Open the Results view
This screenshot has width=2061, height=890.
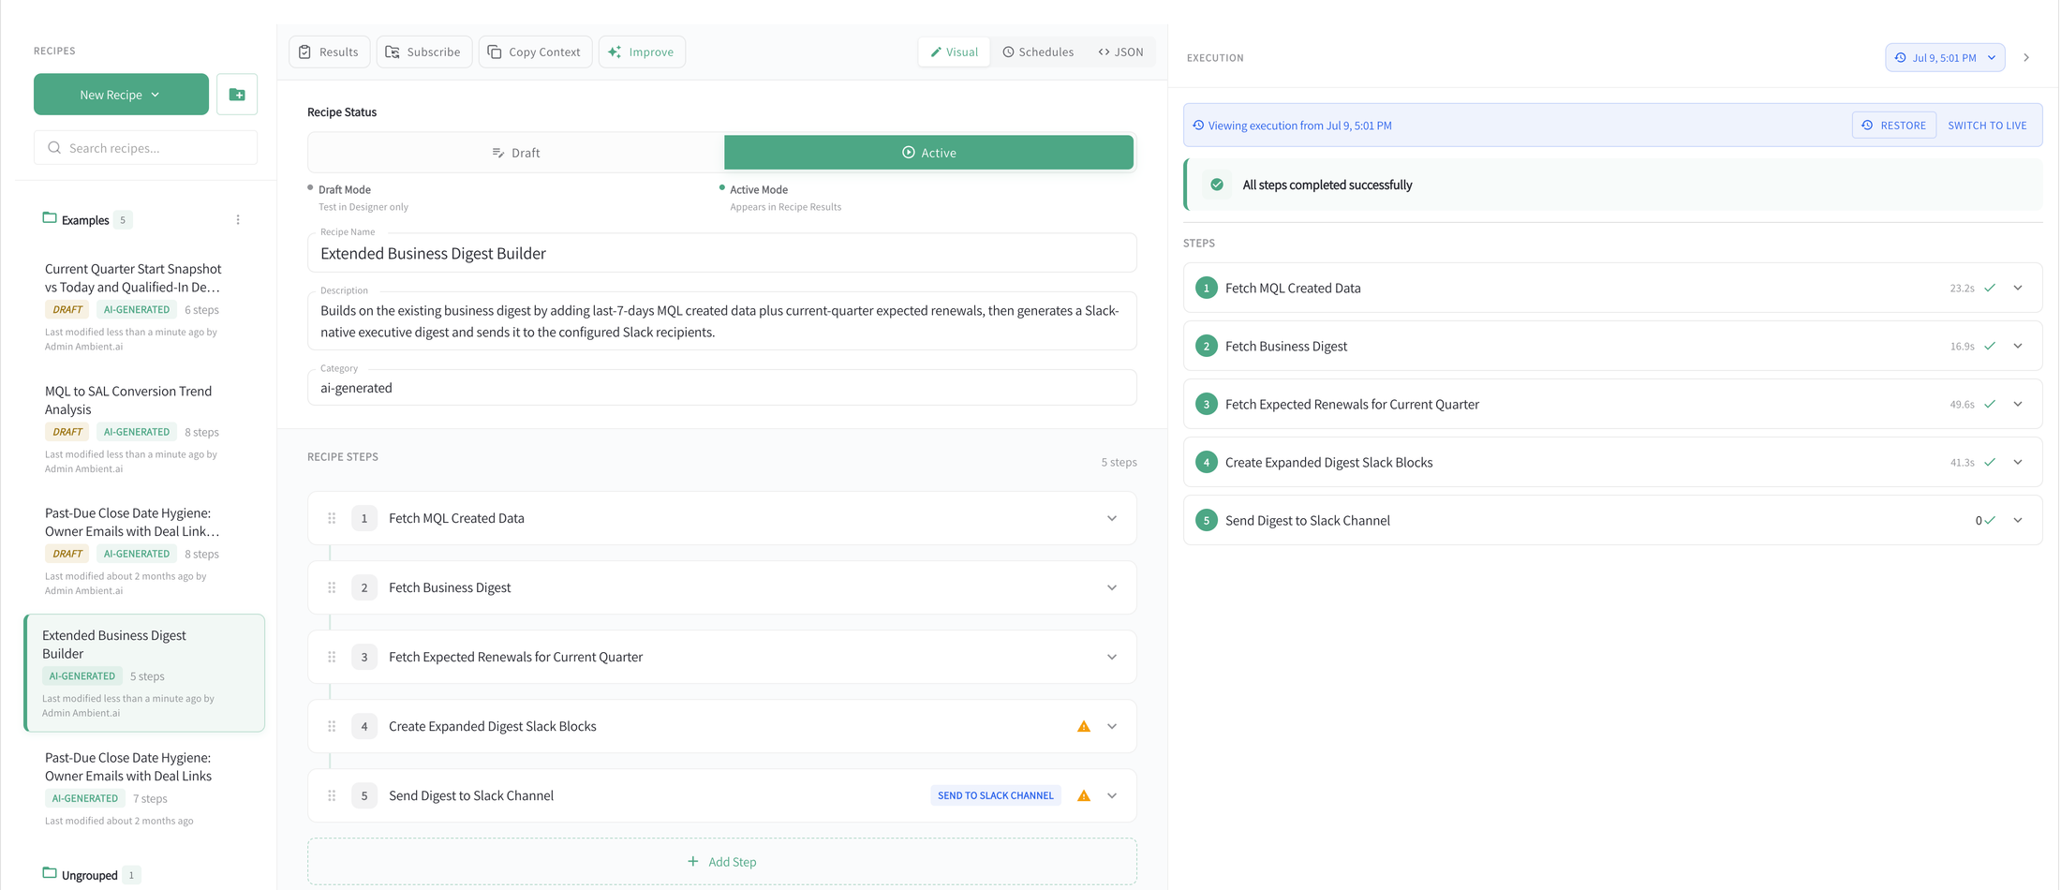pos(329,52)
